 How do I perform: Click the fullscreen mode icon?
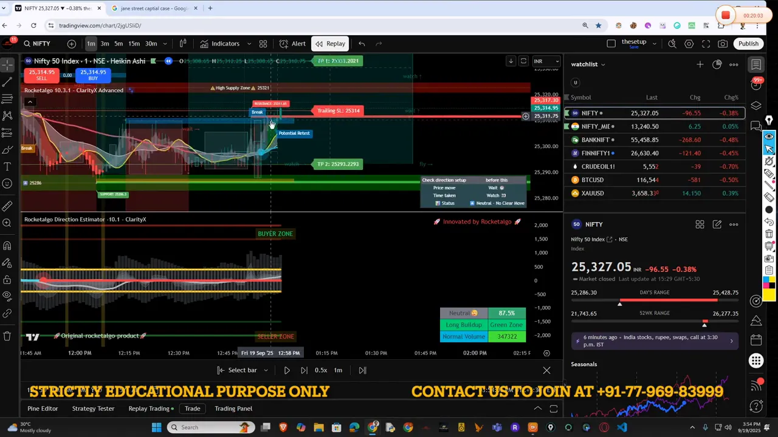706,44
